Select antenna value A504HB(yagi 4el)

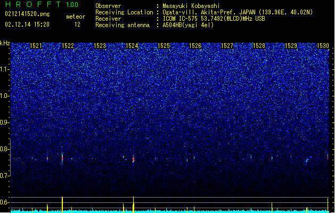point(188,25)
